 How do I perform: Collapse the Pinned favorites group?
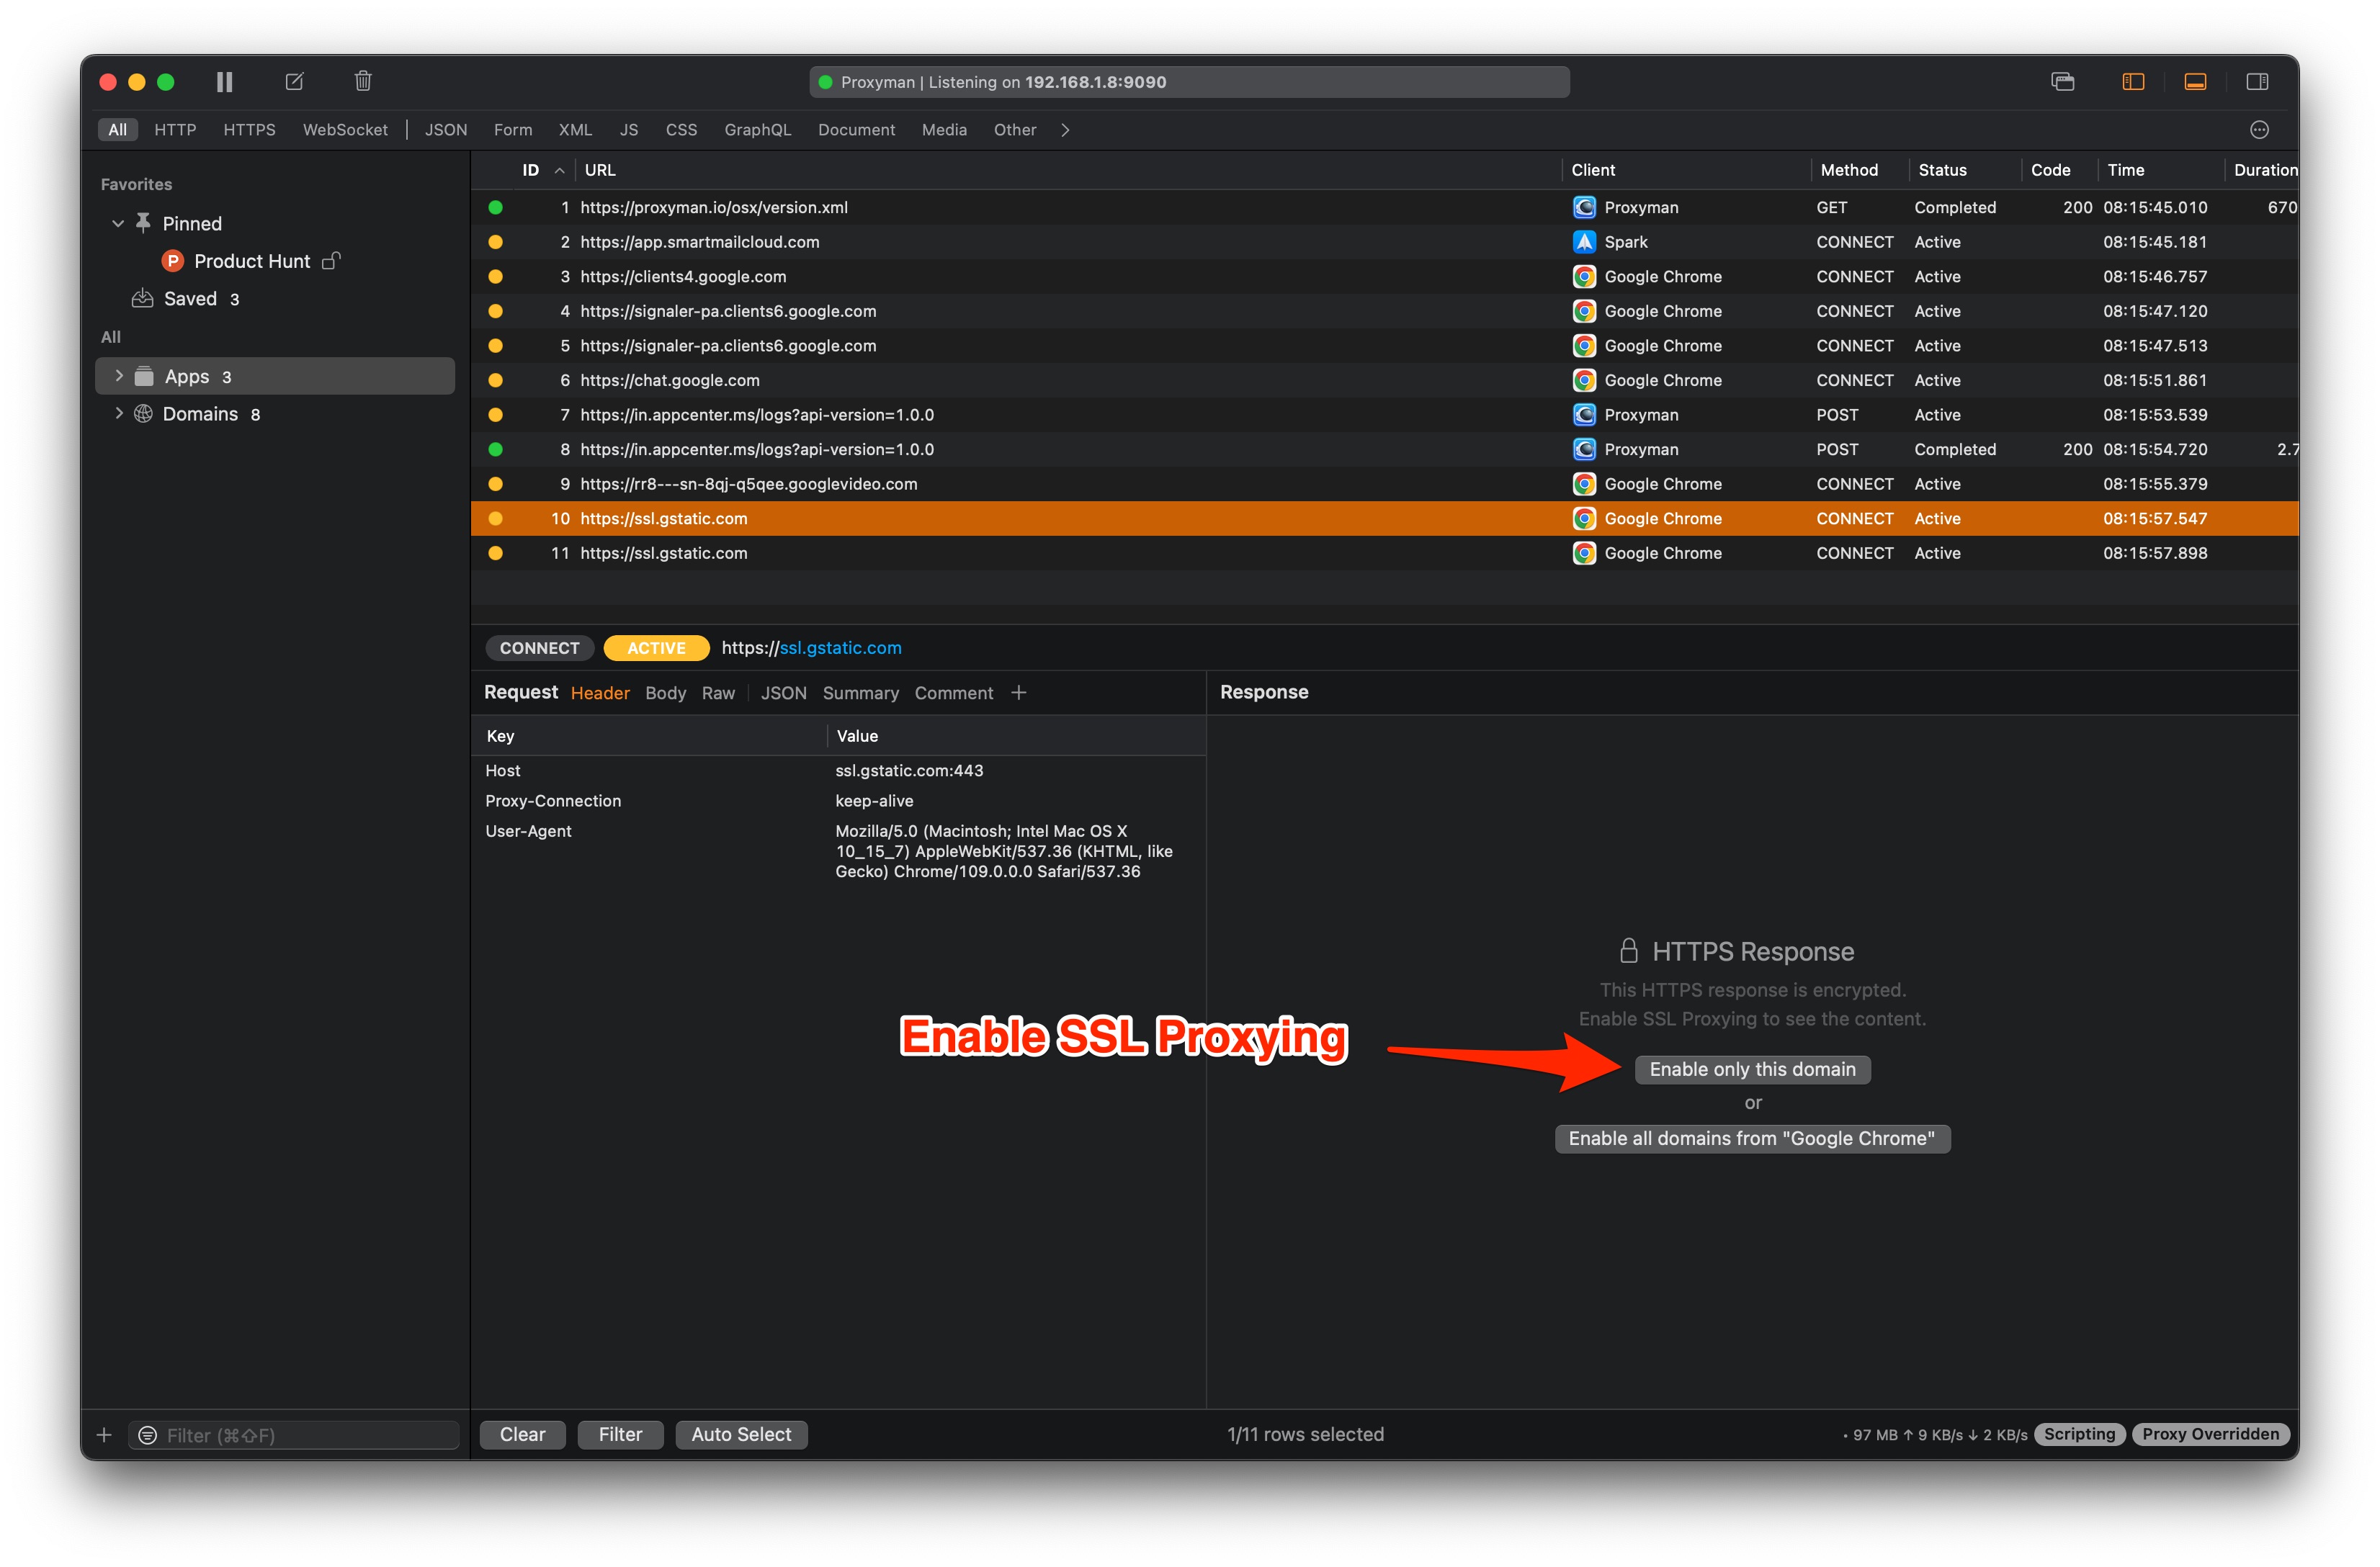click(118, 223)
